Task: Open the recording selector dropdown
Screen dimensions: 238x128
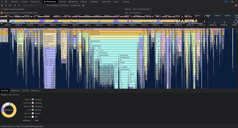Action: tap(33, 6)
